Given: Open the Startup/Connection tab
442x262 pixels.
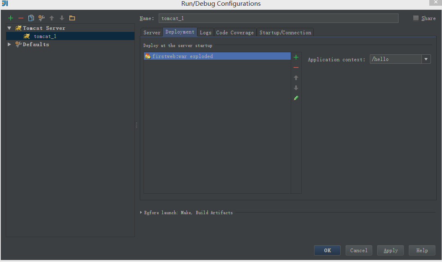Looking at the screenshot, I should pyautogui.click(x=285, y=33).
